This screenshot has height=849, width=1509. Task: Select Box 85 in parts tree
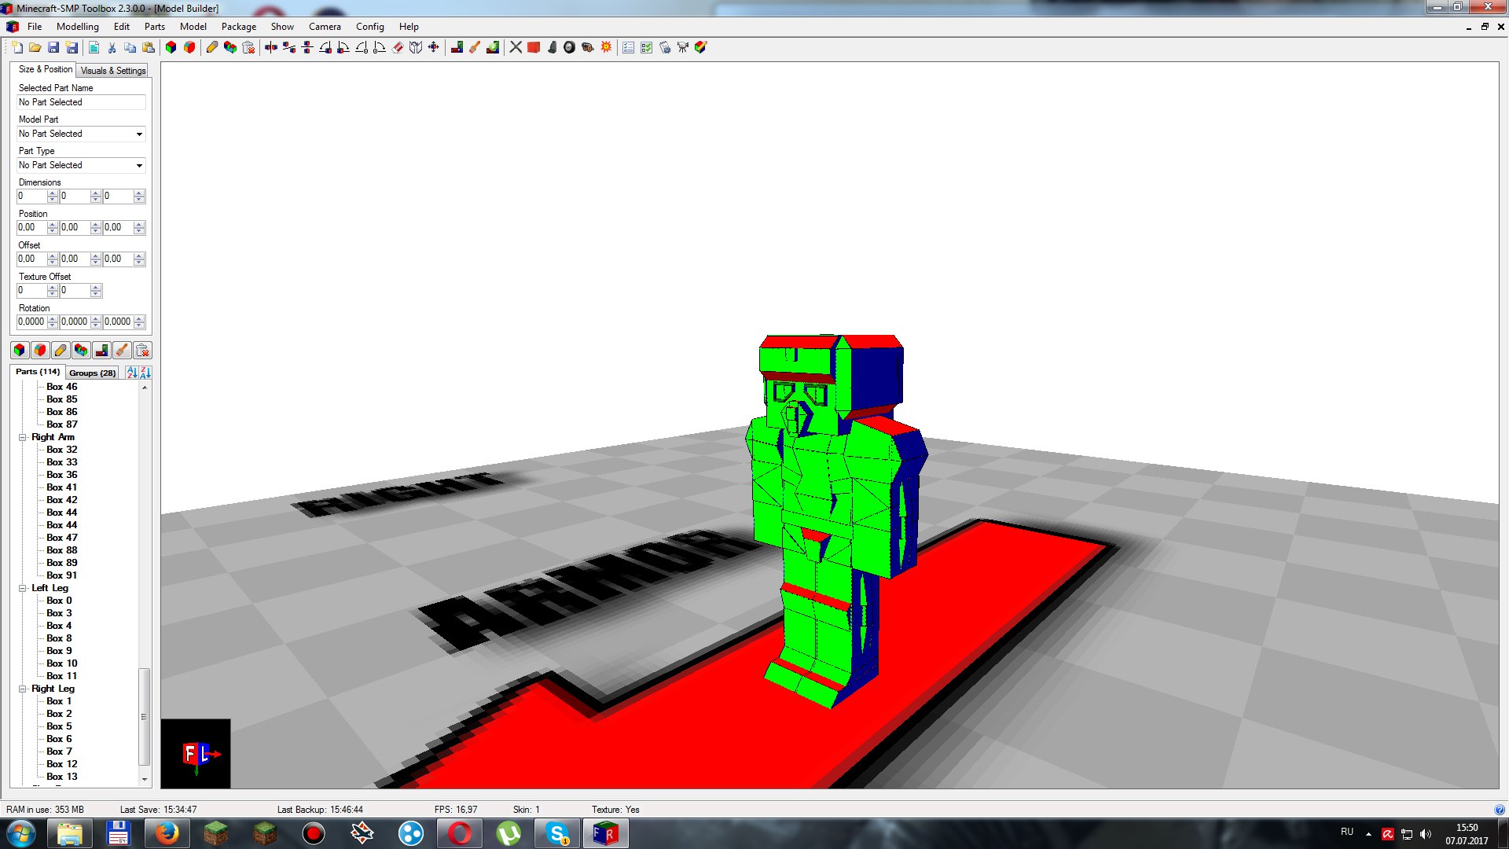(61, 399)
